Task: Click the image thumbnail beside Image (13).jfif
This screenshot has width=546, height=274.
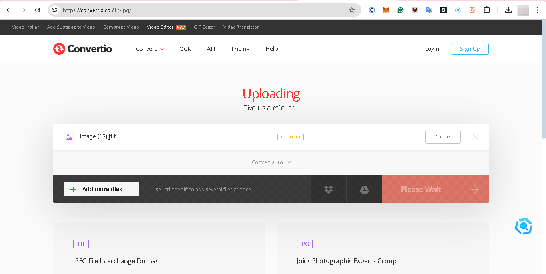Action: (x=69, y=136)
